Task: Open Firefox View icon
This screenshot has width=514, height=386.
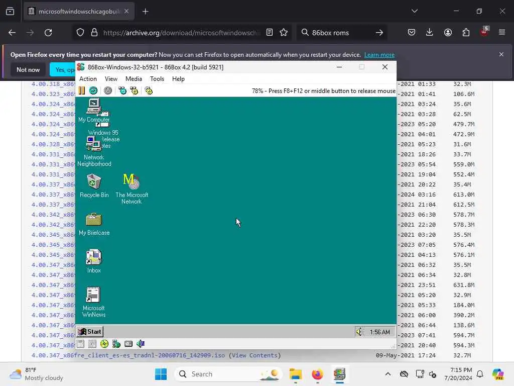Action: pos(10,12)
